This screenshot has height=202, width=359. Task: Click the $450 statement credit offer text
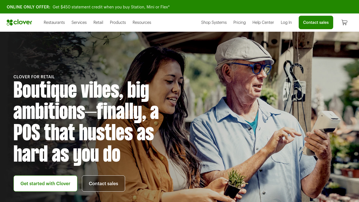coord(111,7)
